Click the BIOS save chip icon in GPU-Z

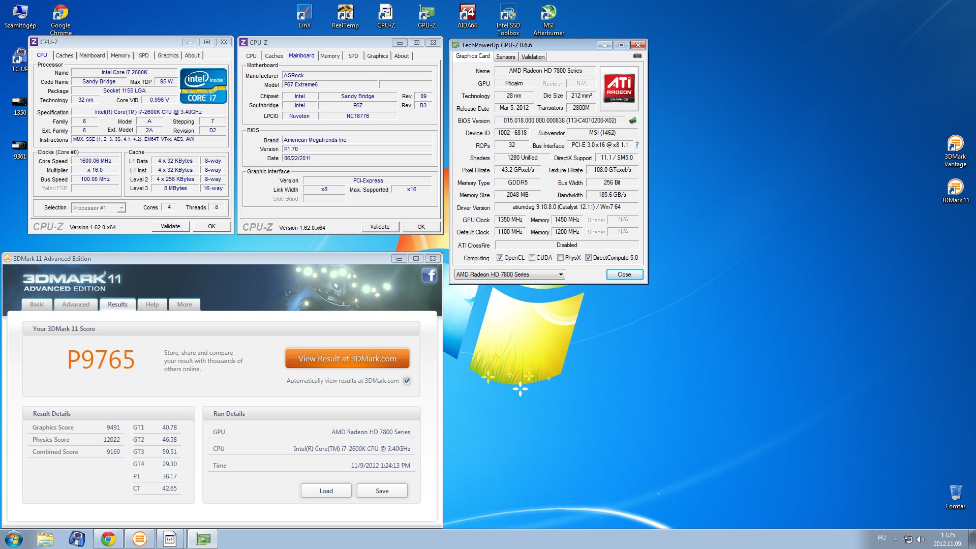(633, 120)
